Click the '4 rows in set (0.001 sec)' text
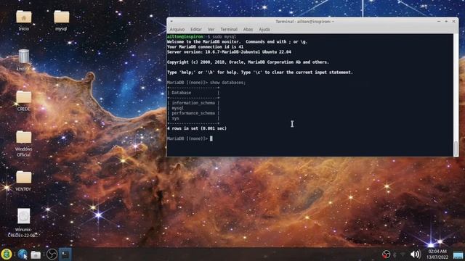Screen dimensions: 465x261 (x=197, y=128)
